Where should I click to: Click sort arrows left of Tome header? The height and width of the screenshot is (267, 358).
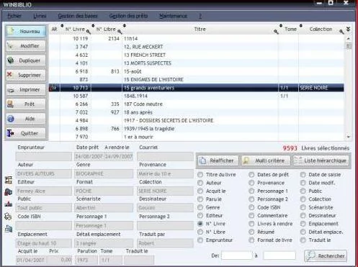point(281,26)
